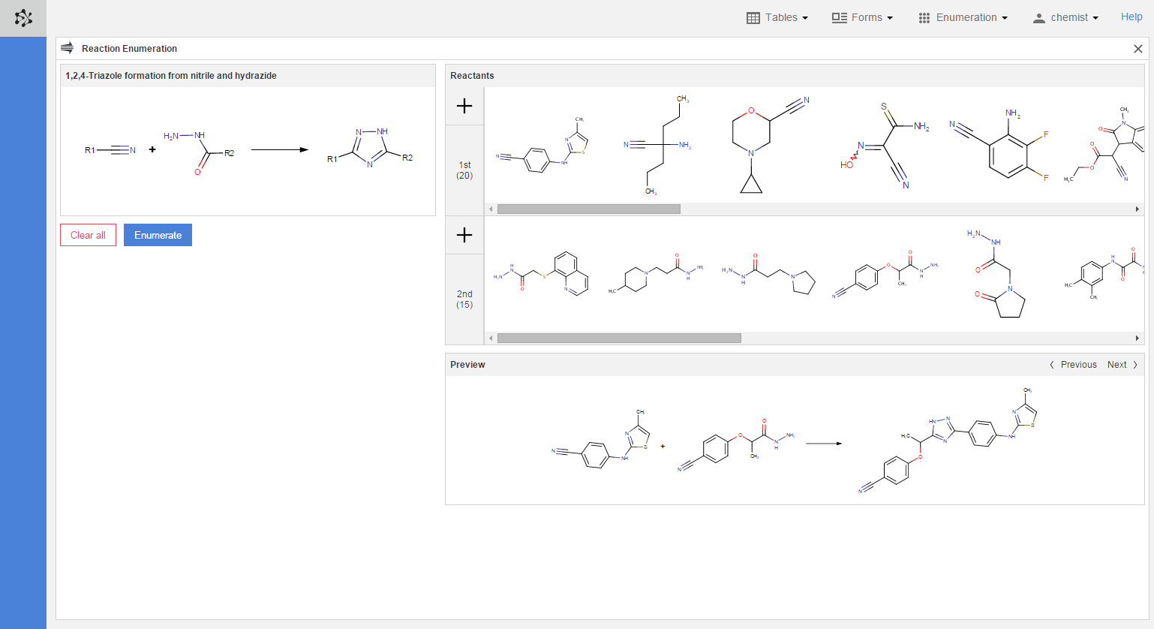
Task: Open the Enumeration dropdown menu
Action: click(963, 17)
